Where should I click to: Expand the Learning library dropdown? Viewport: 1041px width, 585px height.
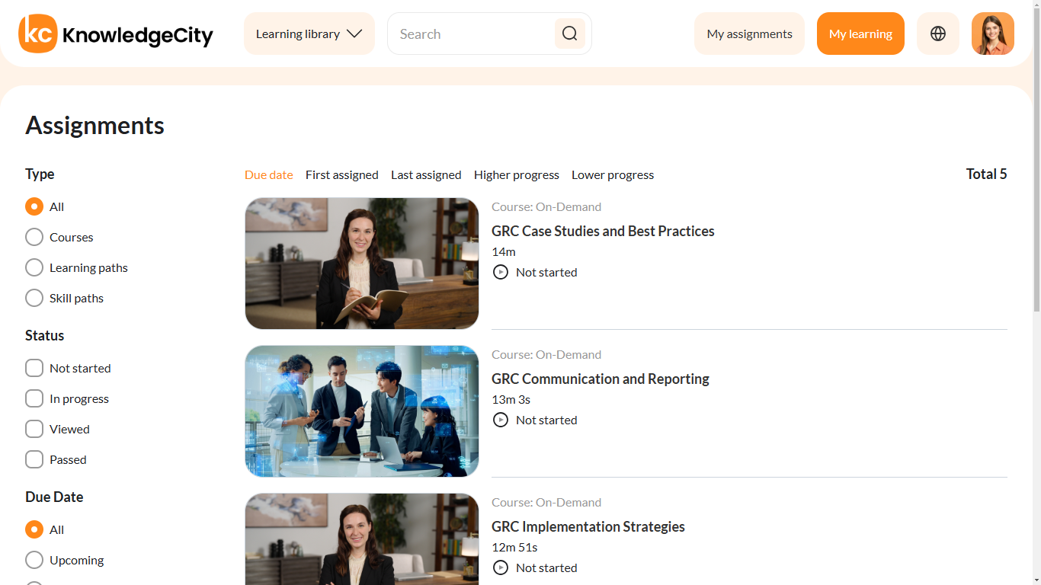coord(309,34)
